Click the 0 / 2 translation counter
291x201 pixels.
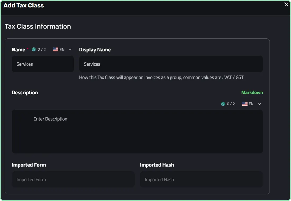click(231, 104)
